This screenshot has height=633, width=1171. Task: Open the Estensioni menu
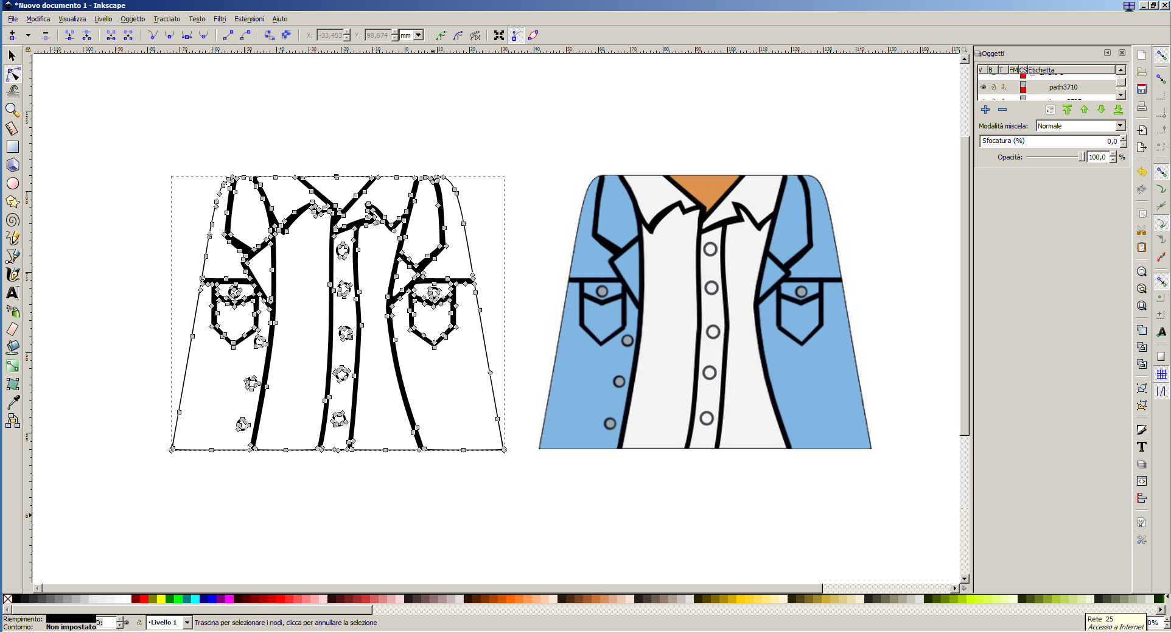[x=249, y=19]
